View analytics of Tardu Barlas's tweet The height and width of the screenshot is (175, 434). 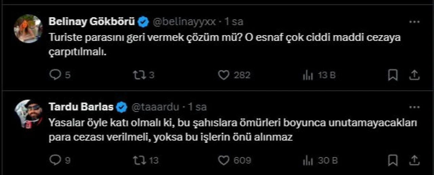[x=308, y=160]
